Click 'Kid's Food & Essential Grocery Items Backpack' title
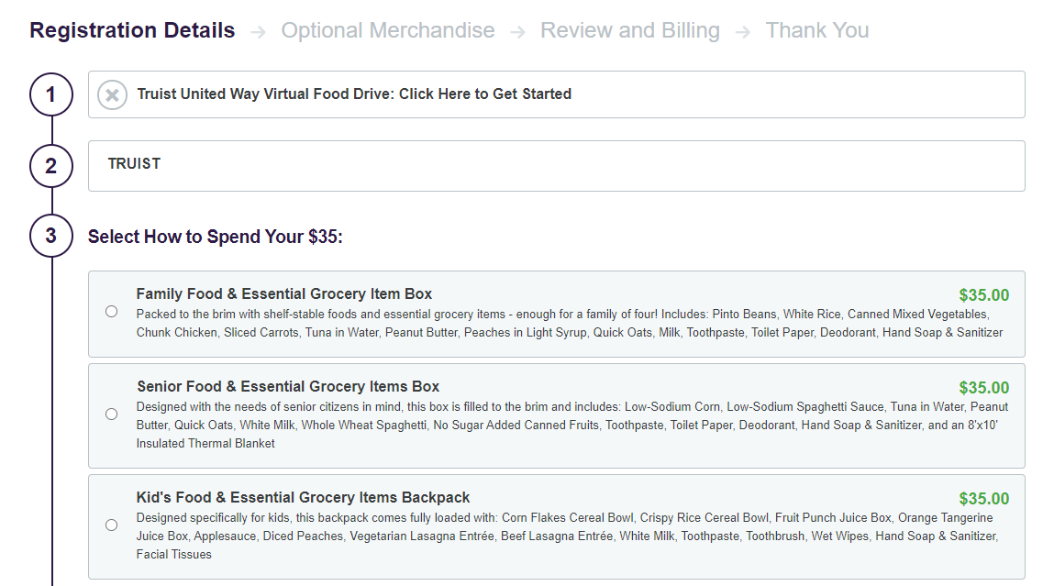The image size is (1054, 586). tap(303, 497)
